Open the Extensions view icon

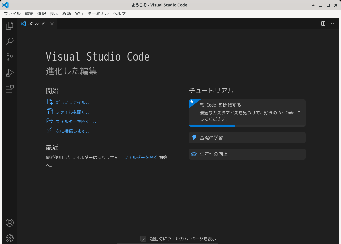coord(9,89)
